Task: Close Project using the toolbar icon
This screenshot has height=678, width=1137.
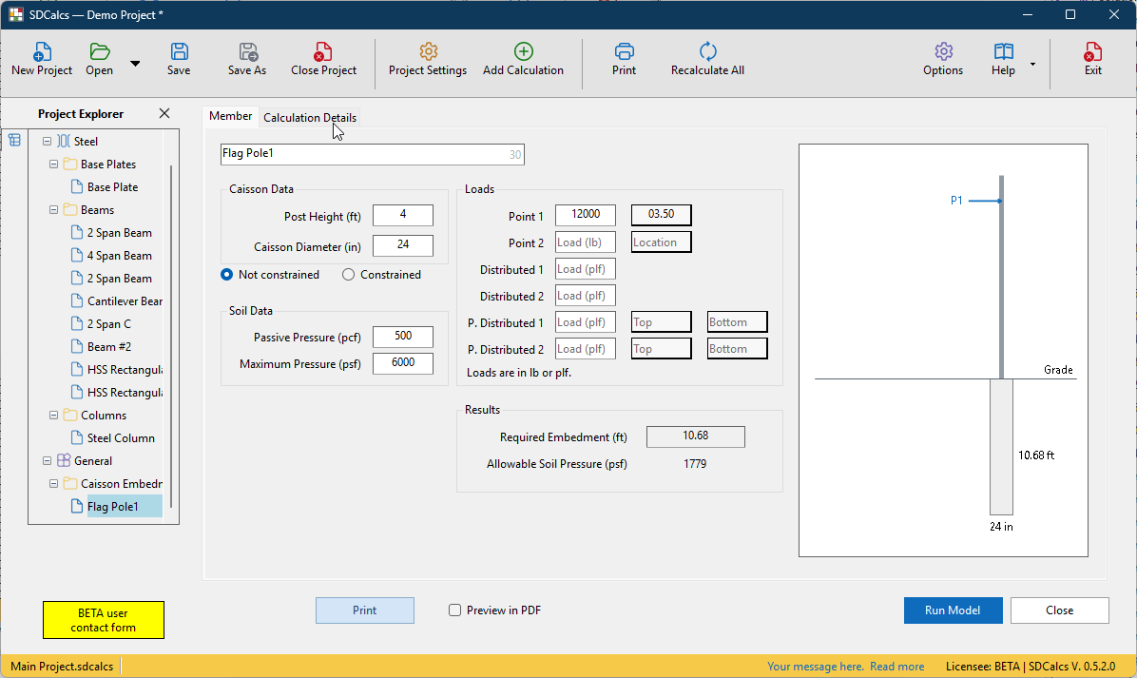Action: [x=323, y=60]
